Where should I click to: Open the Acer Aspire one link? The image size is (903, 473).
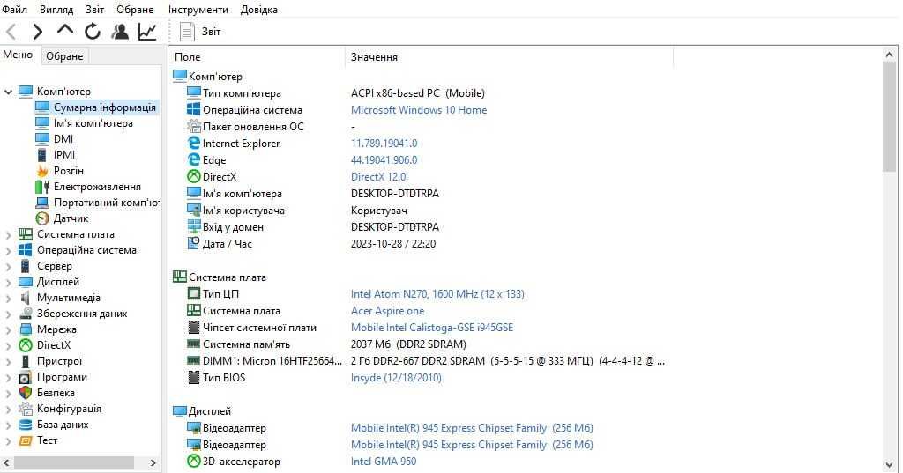coord(388,311)
